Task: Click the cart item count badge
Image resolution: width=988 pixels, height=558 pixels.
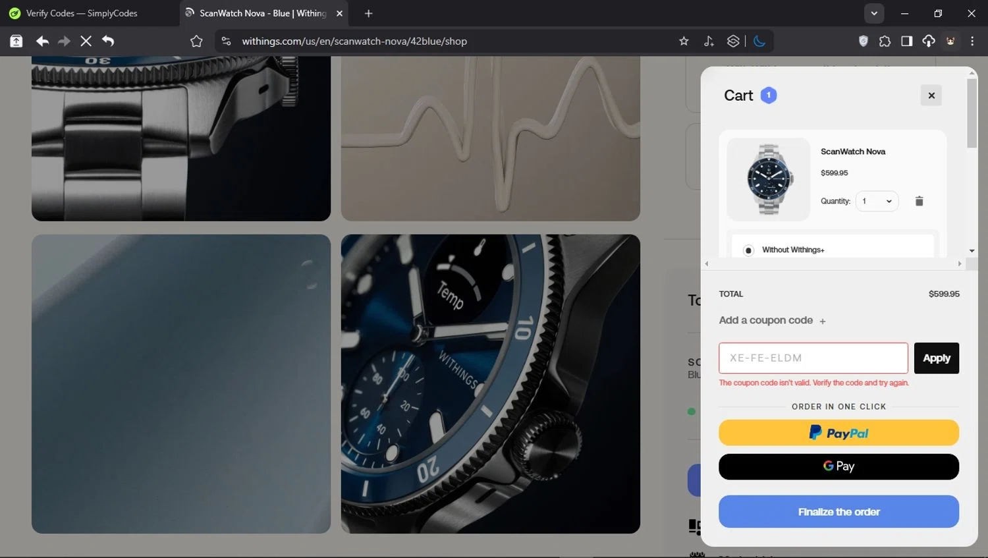Action: coord(769,96)
